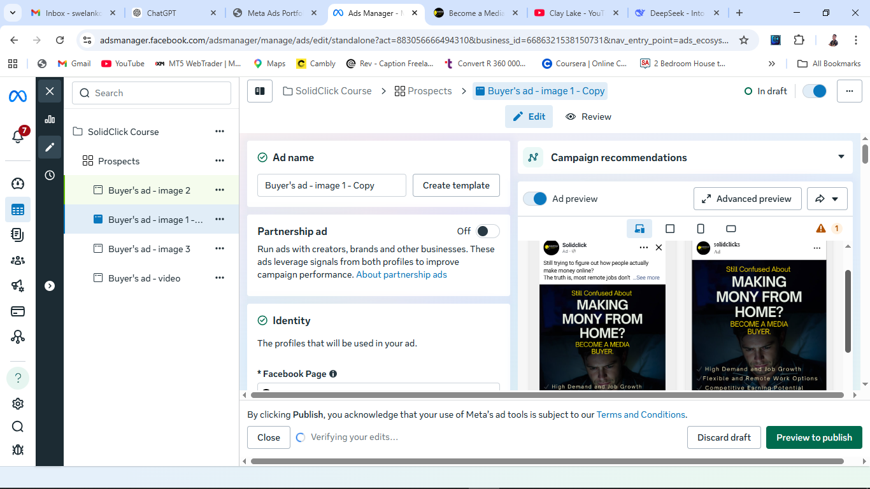This screenshot has width=870, height=489.
Task: Open the bar chart performance icon
Action: (50, 119)
